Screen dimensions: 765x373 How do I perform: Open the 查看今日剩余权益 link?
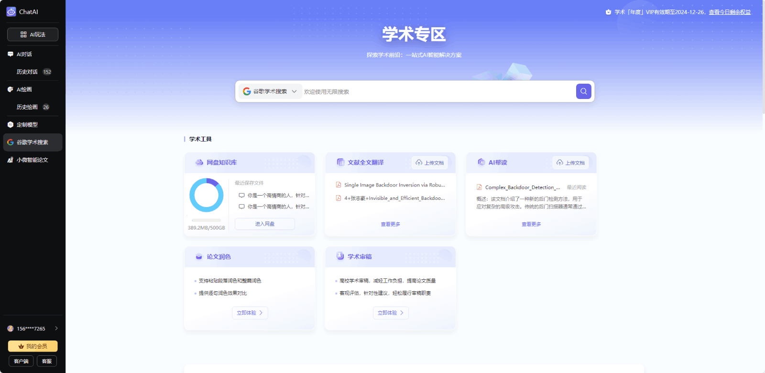pyautogui.click(x=730, y=12)
